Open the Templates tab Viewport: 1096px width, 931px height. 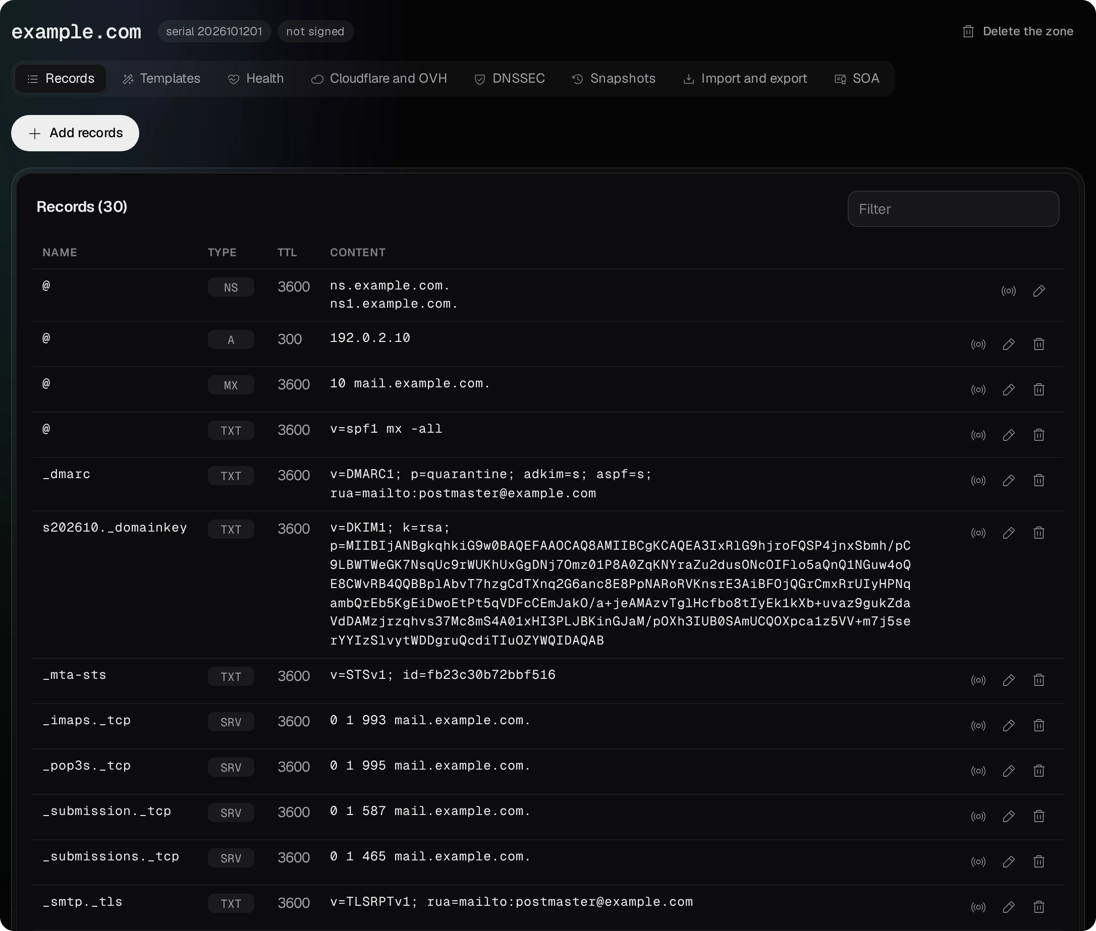161,79
